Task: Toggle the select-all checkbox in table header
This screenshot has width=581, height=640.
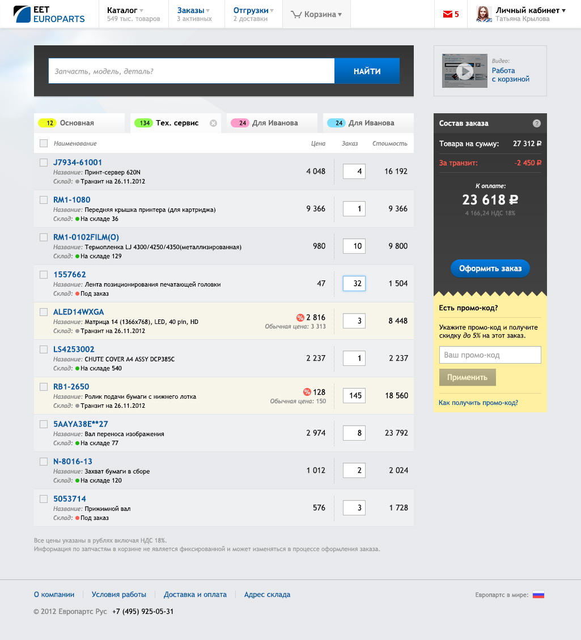Action: click(x=44, y=143)
